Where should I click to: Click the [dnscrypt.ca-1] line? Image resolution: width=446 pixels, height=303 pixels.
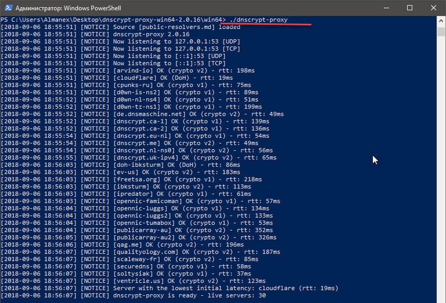tap(135, 121)
